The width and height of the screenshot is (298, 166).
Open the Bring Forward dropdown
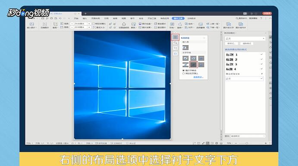(213, 24)
